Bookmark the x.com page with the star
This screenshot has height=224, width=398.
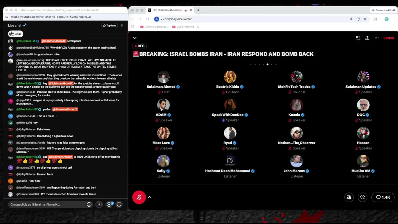pos(365,19)
